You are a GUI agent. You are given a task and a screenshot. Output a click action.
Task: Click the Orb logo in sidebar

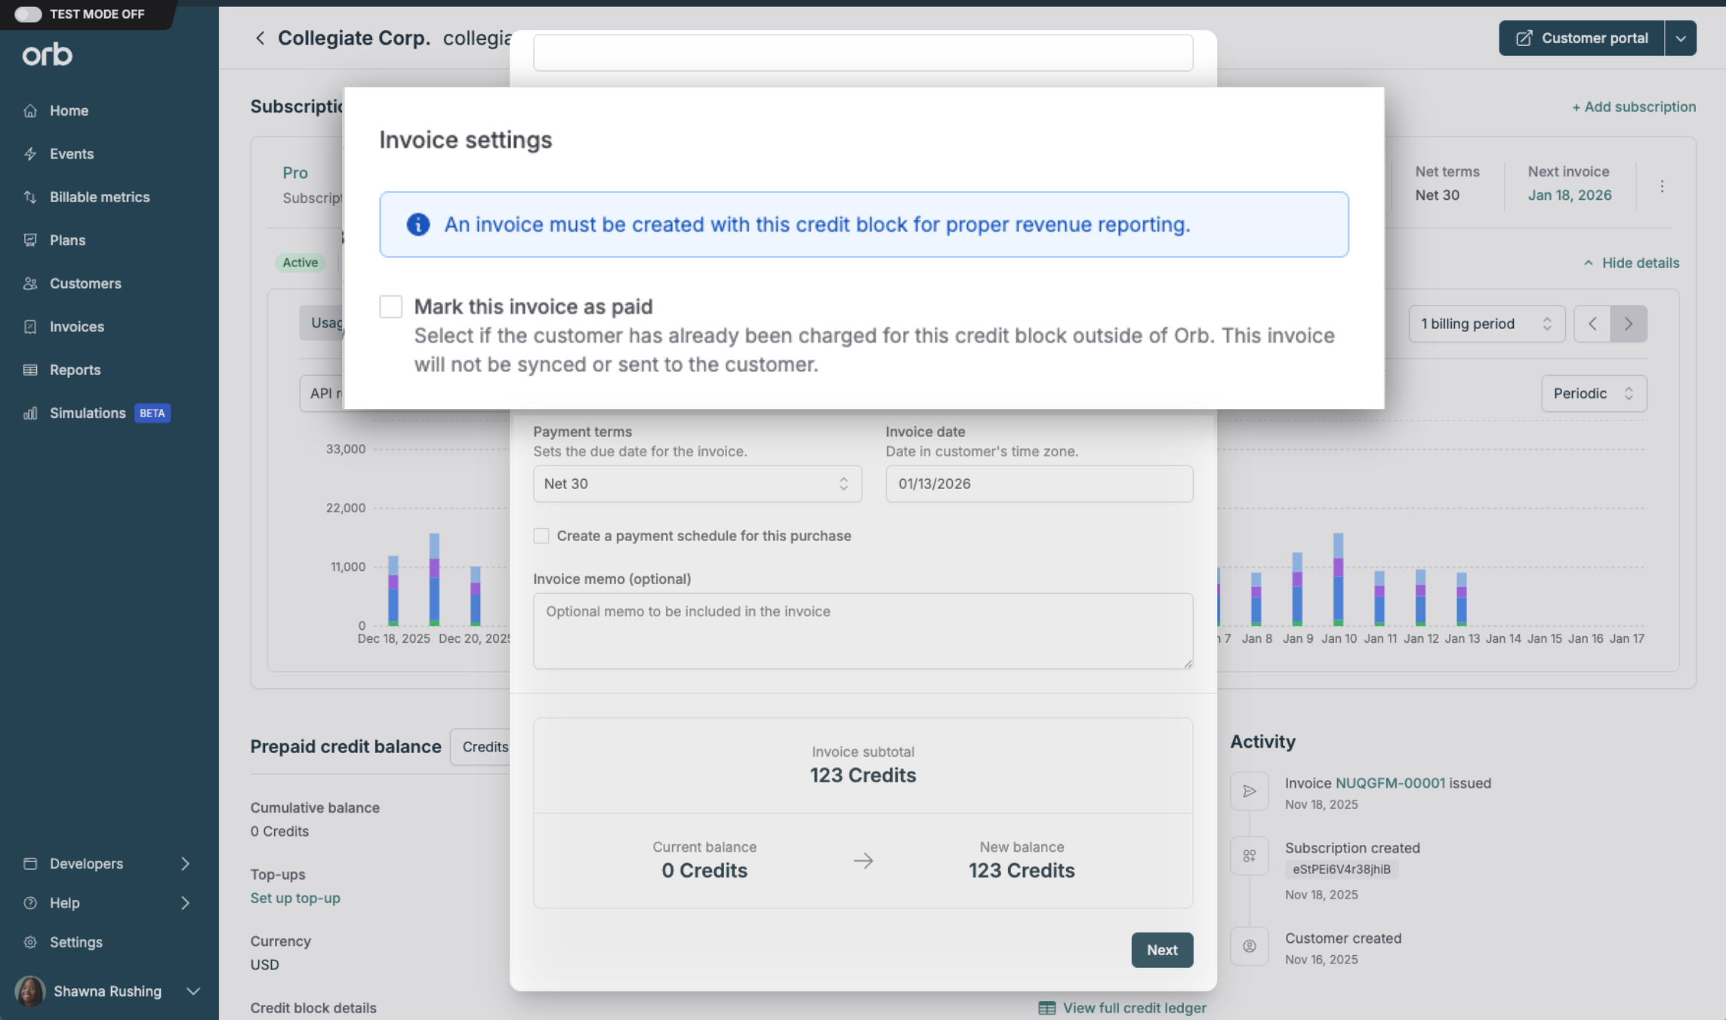pyautogui.click(x=47, y=54)
